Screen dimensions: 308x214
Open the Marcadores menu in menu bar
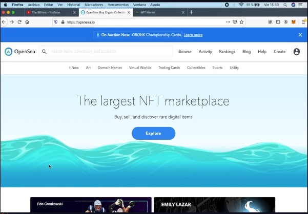[x=93, y=5]
